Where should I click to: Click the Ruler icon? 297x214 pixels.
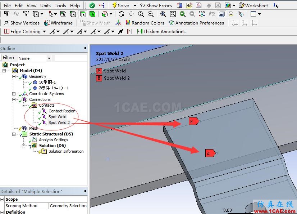tap(231, 14)
